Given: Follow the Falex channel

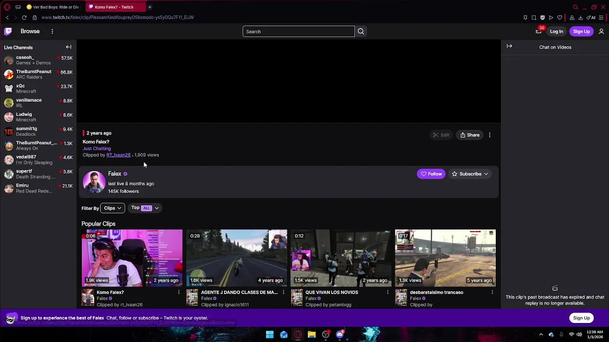Looking at the screenshot, I should 431,174.
